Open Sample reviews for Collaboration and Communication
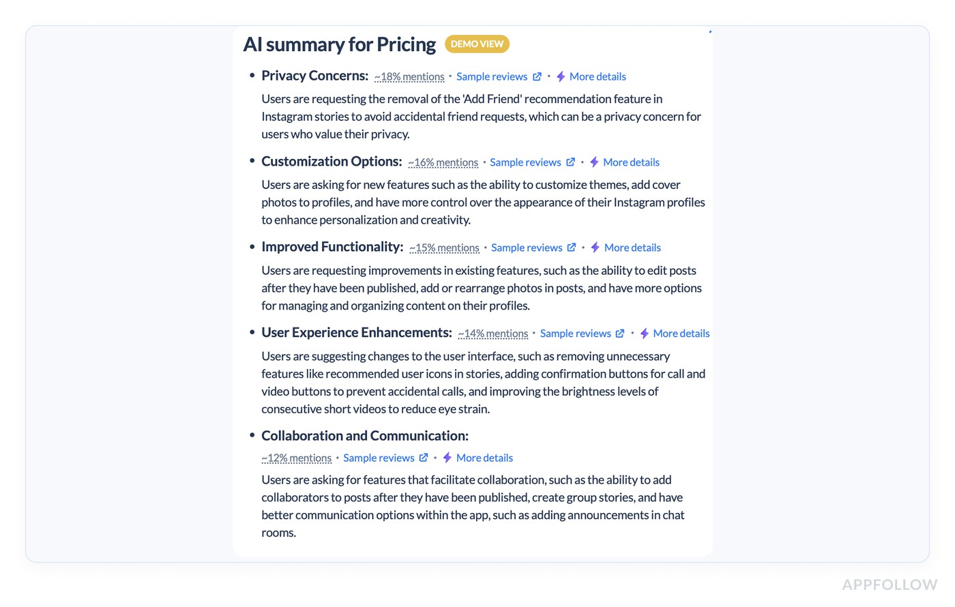Image resolution: width=955 pixels, height=607 pixels. tap(378, 458)
